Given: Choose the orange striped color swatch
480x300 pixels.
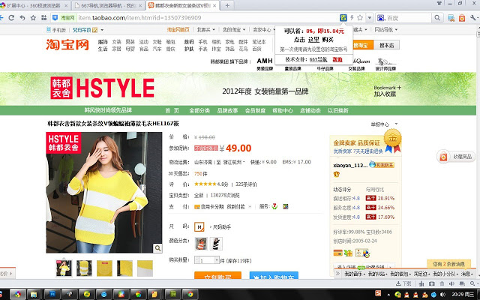Looking at the screenshot, I should tap(201, 244).
